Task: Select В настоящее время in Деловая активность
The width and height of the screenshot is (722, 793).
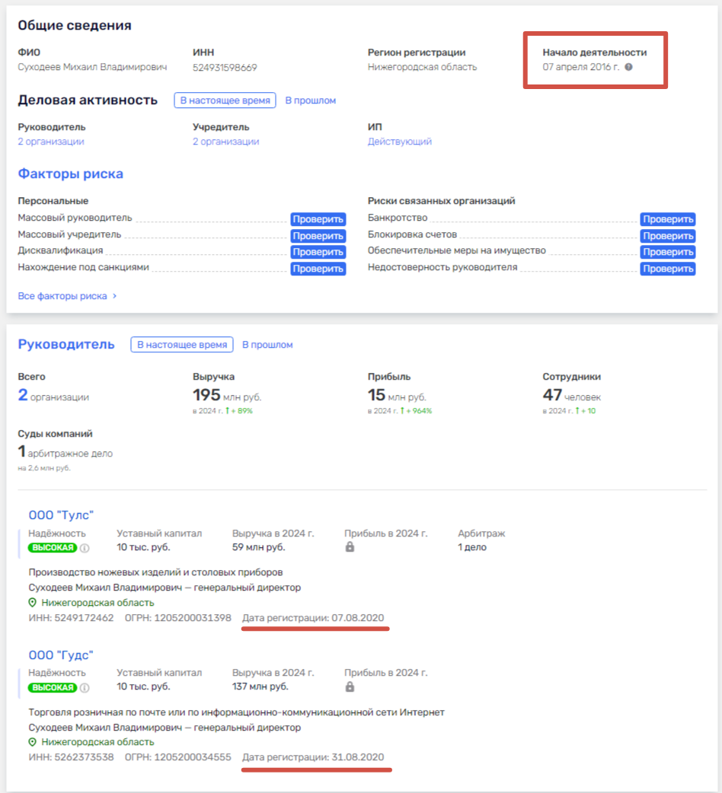Action: coord(225,100)
